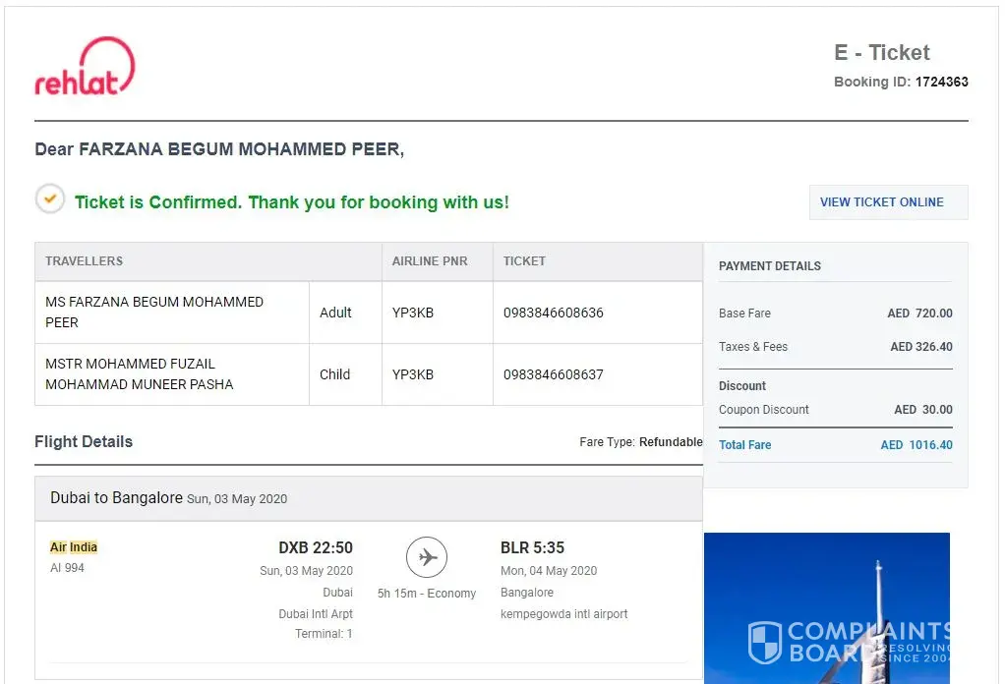Click the Complaints Board shield icon

[764, 641]
